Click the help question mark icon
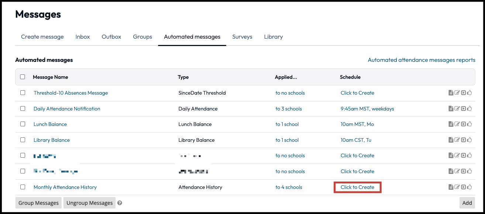Viewport: 485px width, 214px height. 120,203
